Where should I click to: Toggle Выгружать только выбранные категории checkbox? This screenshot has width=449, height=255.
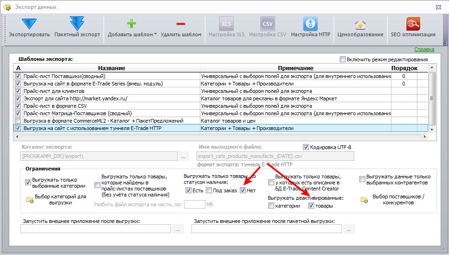(x=28, y=182)
